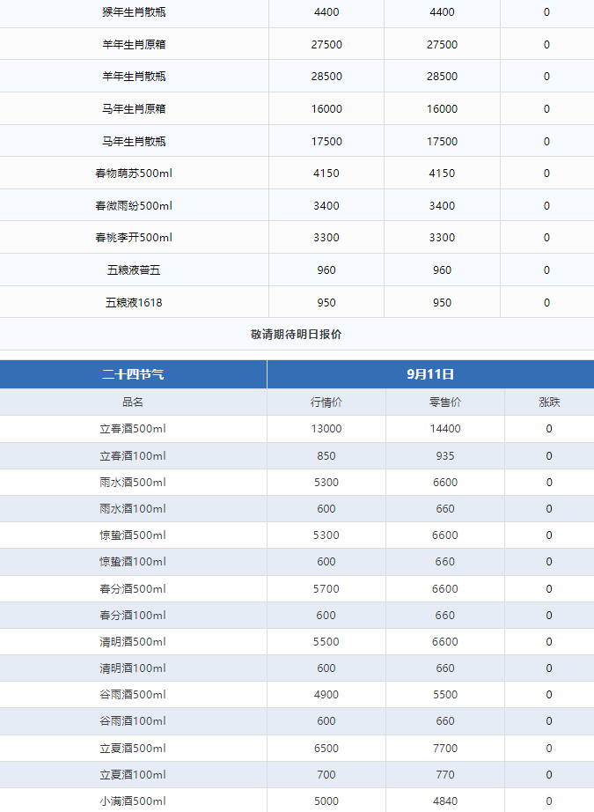Select the 小满酒500ml product name

tap(133, 801)
